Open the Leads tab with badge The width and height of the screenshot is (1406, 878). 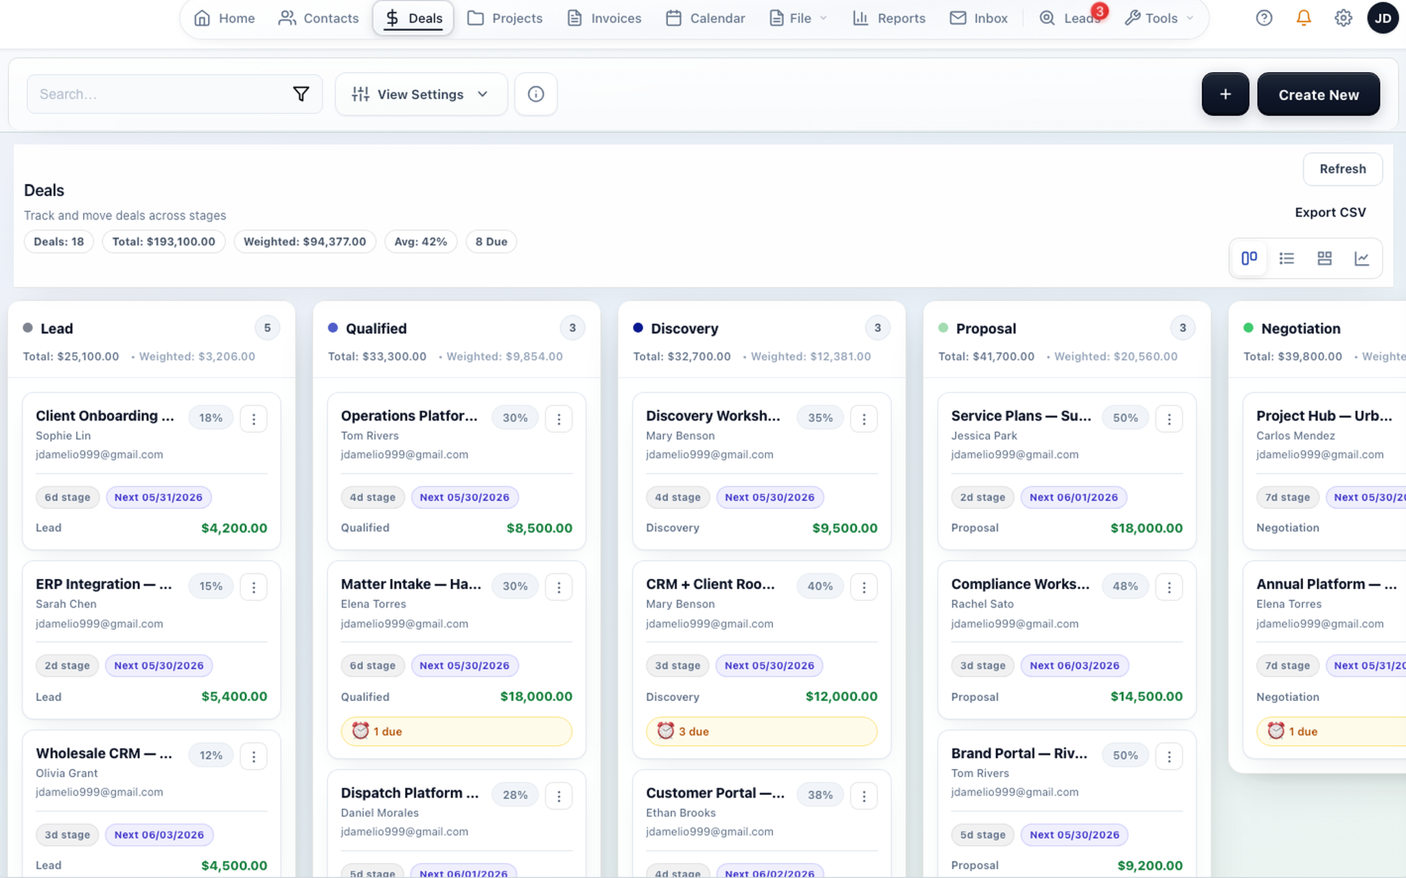1071,19
